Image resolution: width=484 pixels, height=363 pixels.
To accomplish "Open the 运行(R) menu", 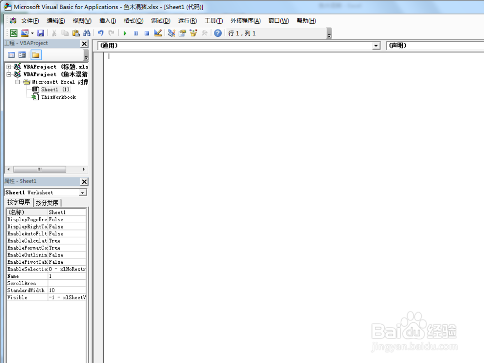I will click(x=187, y=21).
